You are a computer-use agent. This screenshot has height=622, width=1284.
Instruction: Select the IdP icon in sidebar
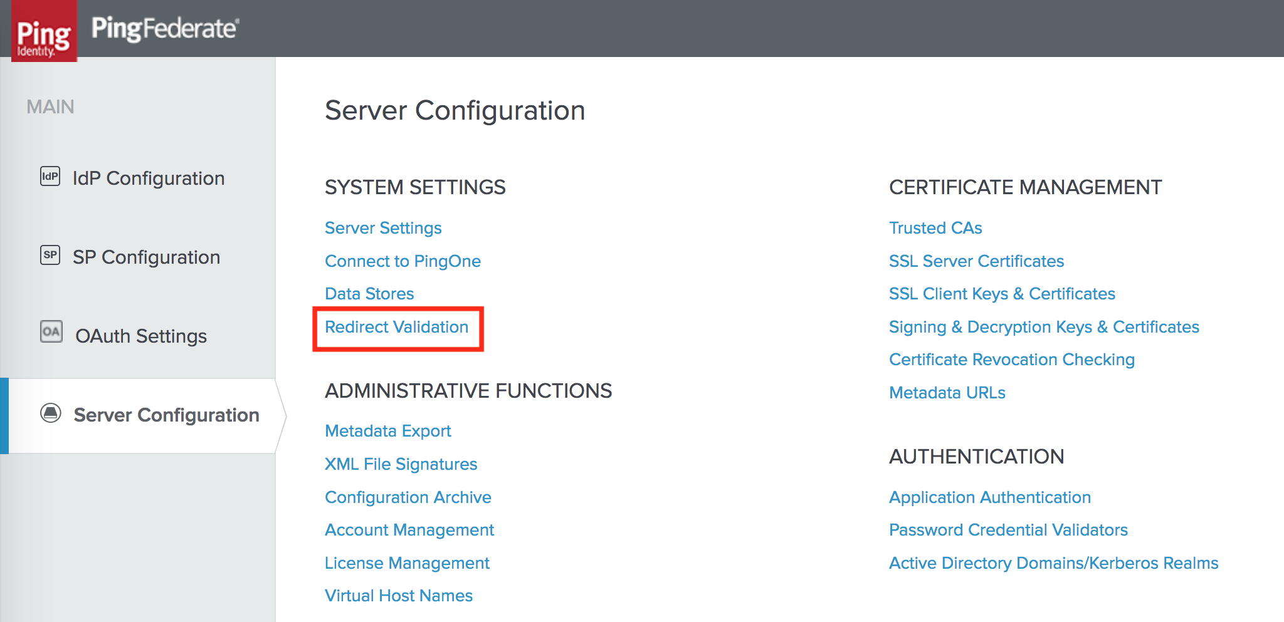pos(50,177)
